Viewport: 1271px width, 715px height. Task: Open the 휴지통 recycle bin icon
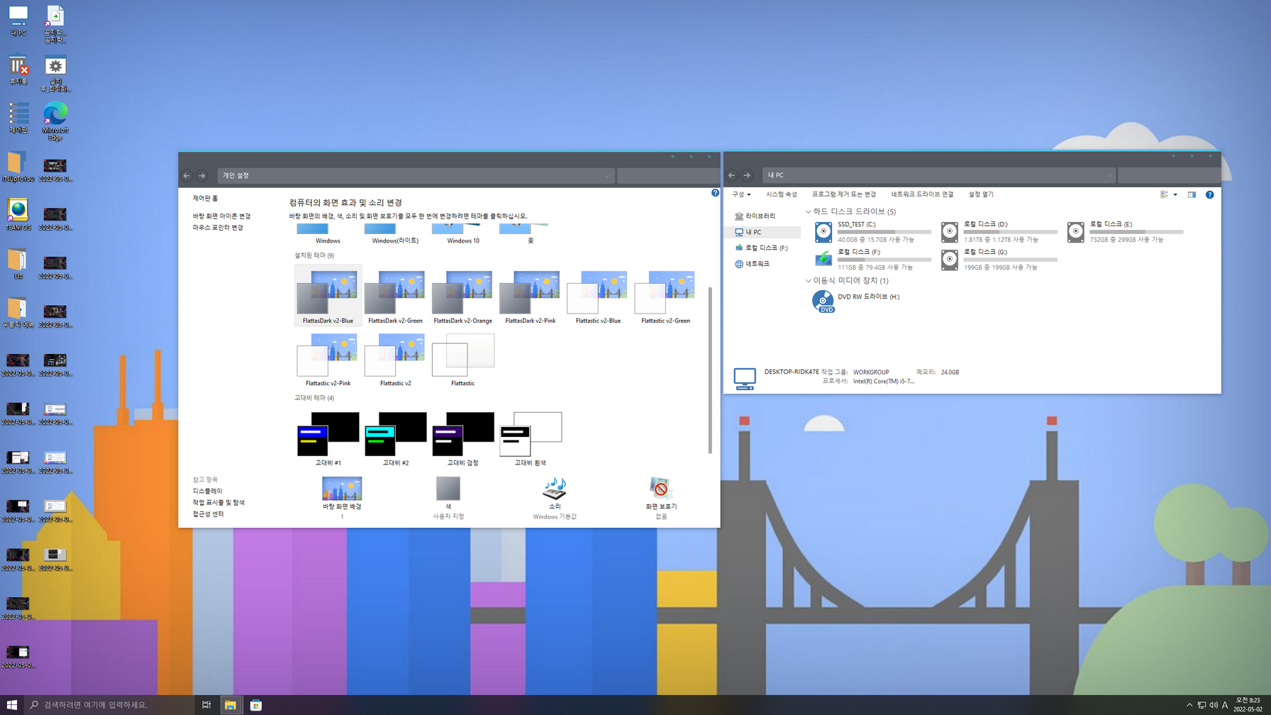[18, 70]
